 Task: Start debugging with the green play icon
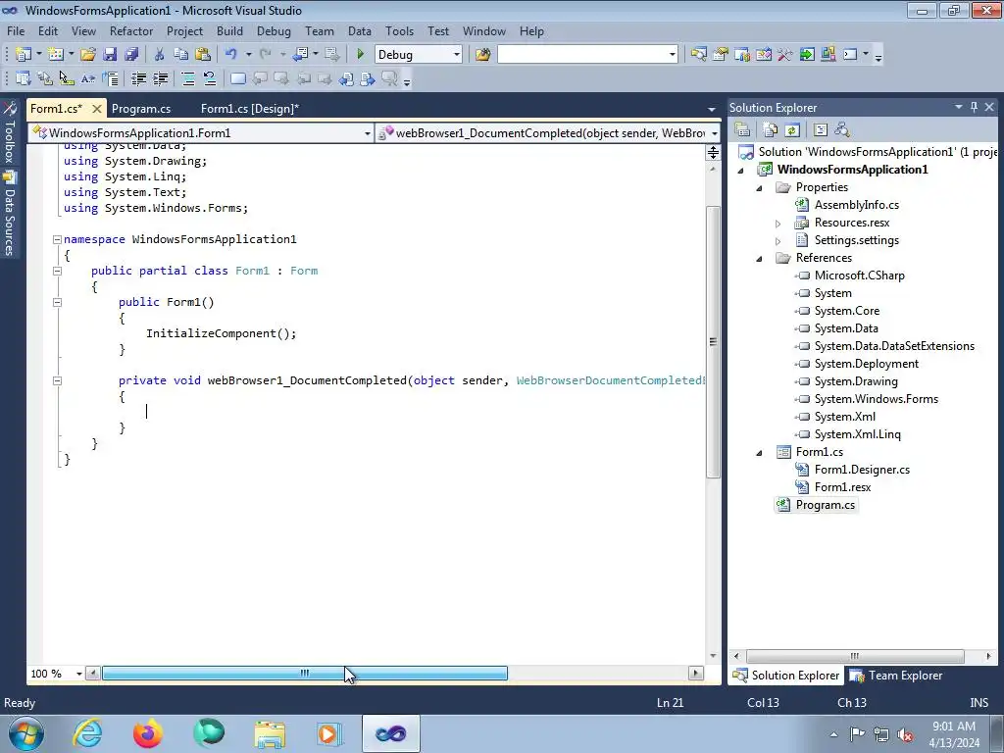pyautogui.click(x=360, y=55)
